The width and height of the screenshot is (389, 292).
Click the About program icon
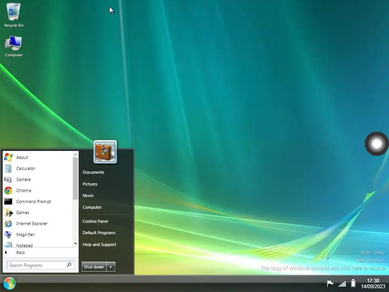coord(8,157)
